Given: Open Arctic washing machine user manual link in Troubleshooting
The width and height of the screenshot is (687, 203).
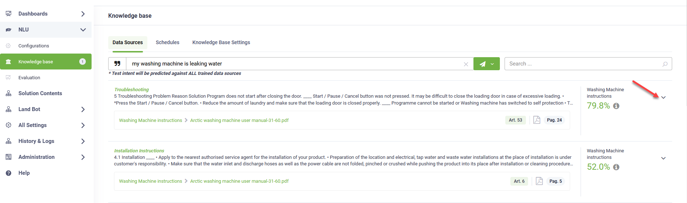Looking at the screenshot, I should pos(239,120).
